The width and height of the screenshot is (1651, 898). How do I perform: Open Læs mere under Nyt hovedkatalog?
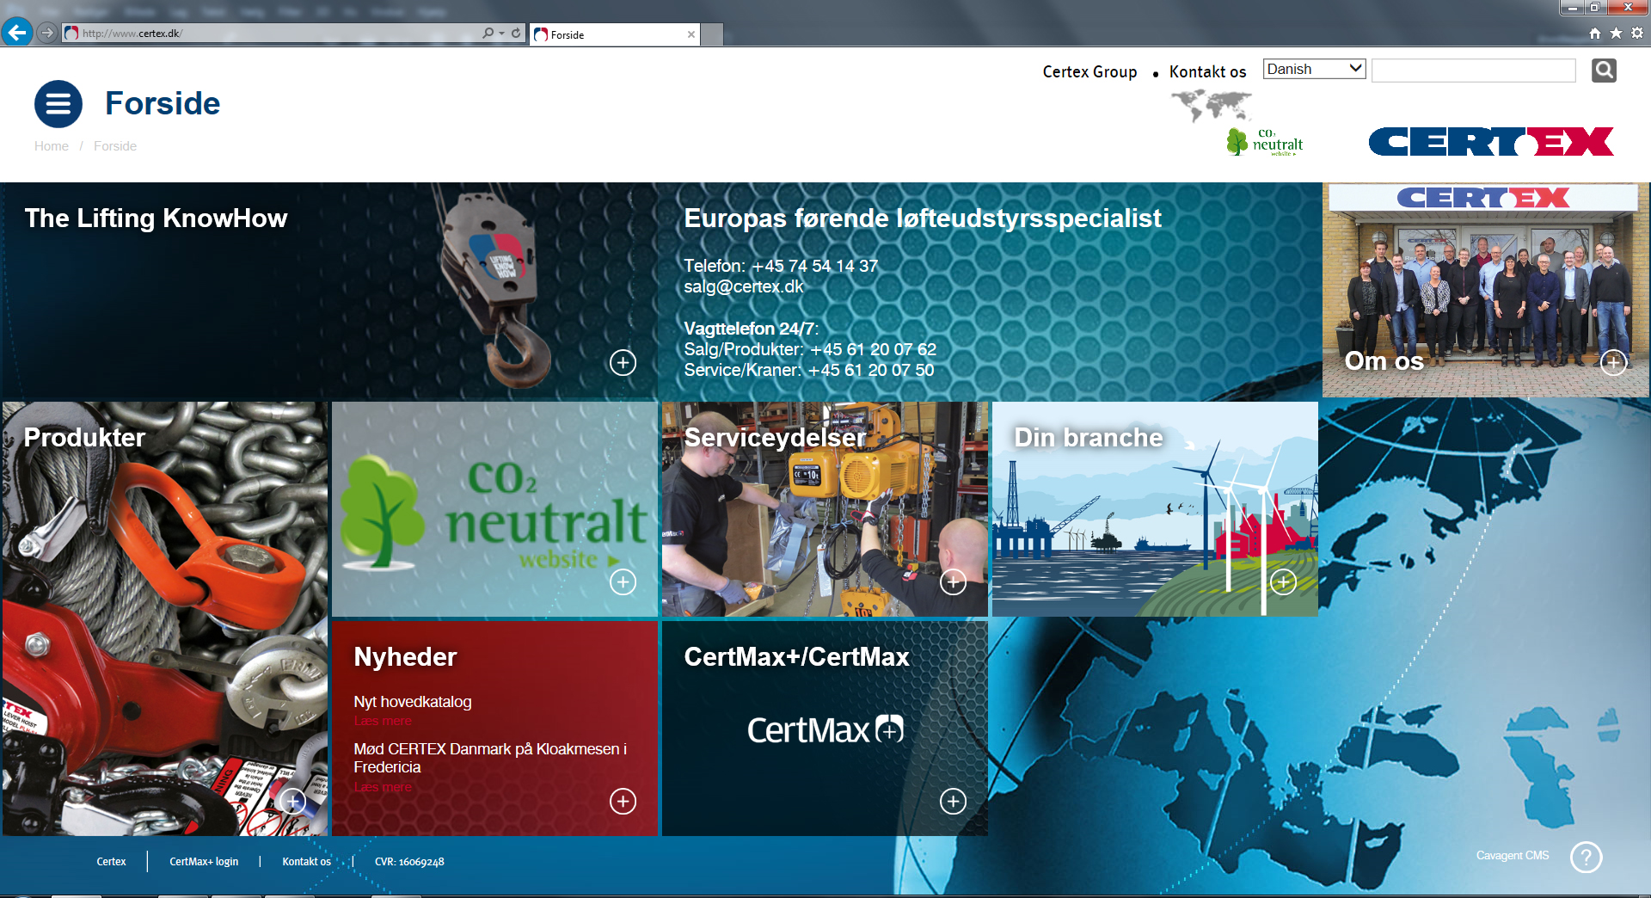coord(383,721)
